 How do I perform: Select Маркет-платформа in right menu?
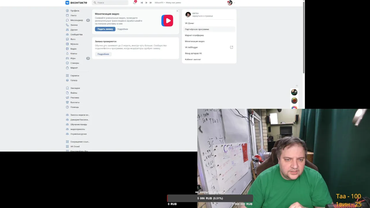pyautogui.click(x=209, y=35)
